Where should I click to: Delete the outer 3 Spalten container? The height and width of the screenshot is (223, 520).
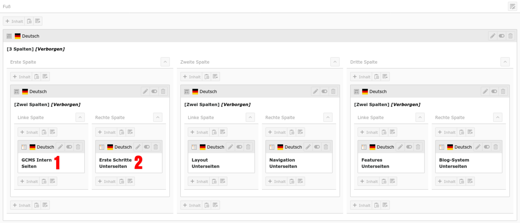coord(511,36)
